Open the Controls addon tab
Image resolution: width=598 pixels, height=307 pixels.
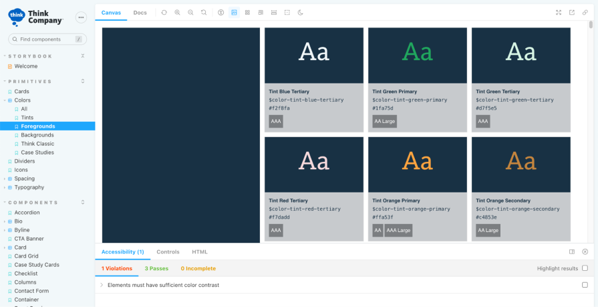[168, 251]
